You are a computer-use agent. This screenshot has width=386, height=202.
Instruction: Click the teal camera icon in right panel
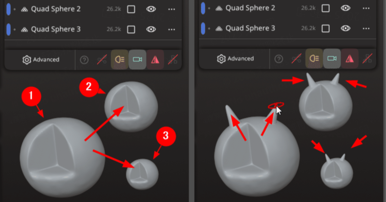332,58
